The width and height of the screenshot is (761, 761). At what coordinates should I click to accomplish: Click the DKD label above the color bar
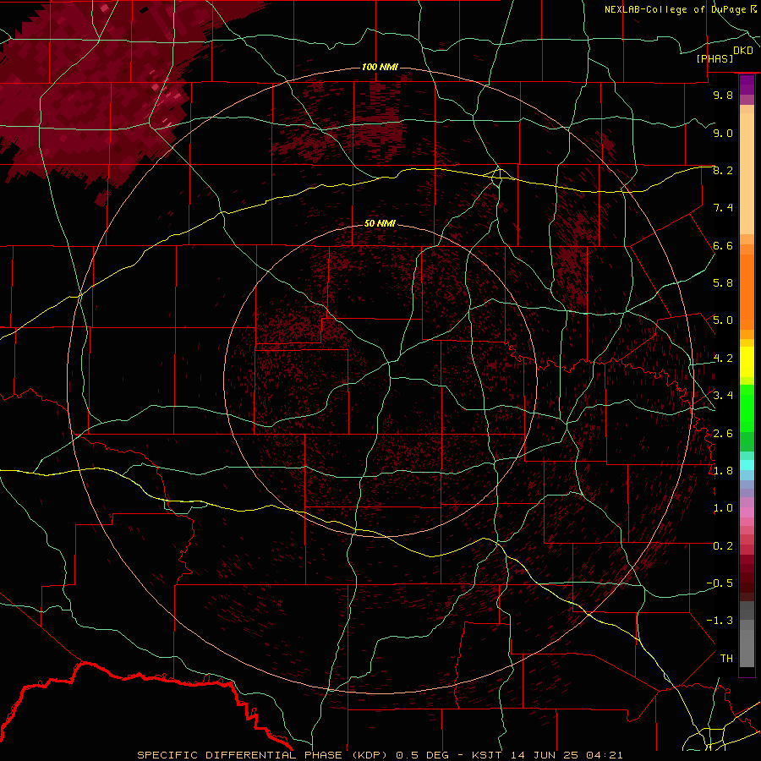[742, 51]
